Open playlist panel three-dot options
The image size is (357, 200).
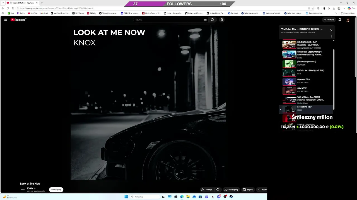(331, 36)
